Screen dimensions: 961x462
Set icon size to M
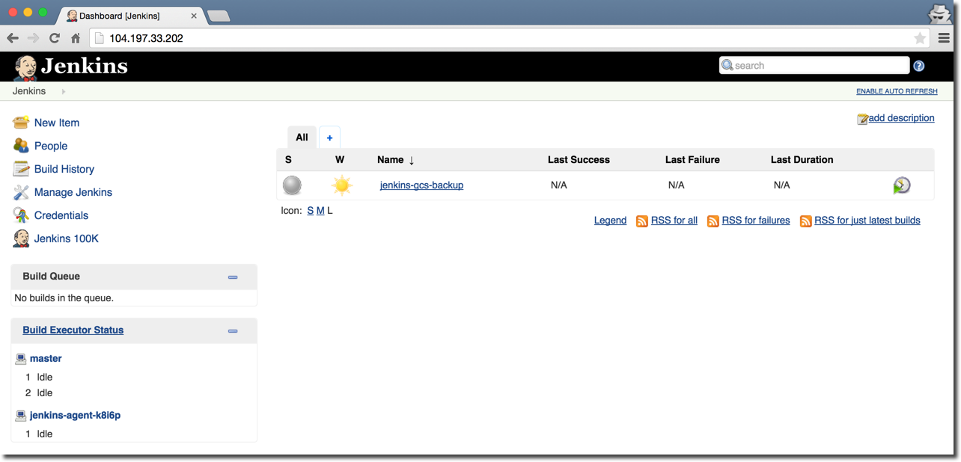(x=320, y=211)
